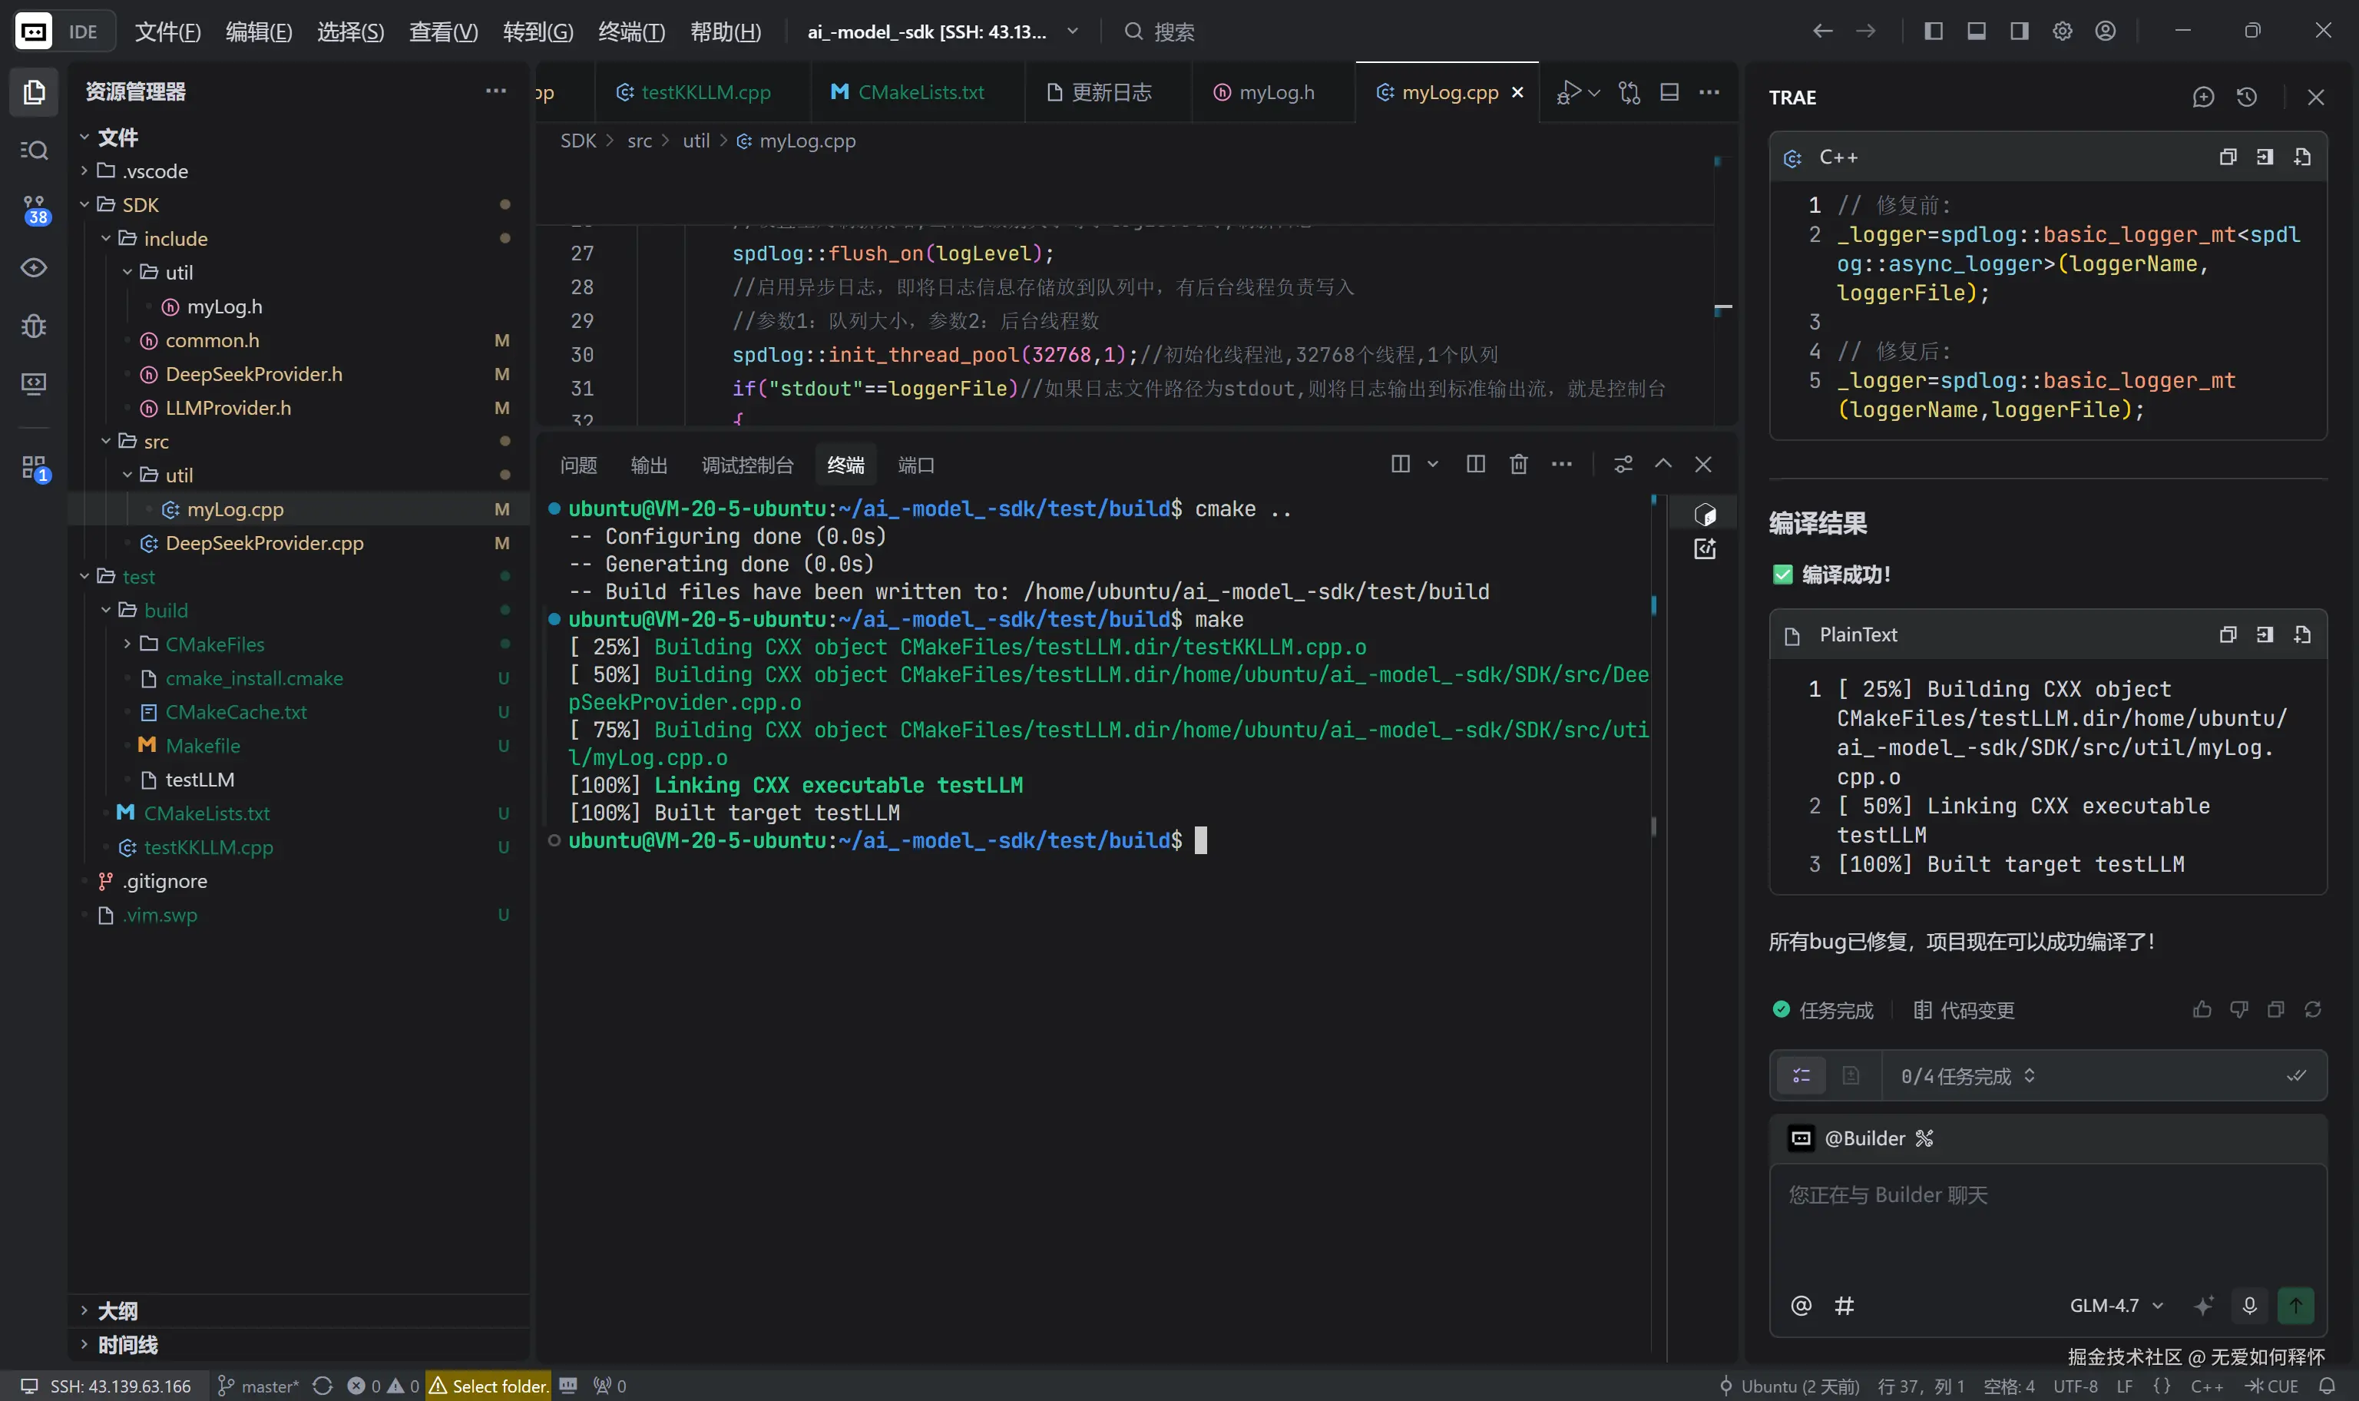Image resolution: width=2359 pixels, height=1401 pixels.
Task: Click the 代码变更 button
Action: pyautogui.click(x=1964, y=1010)
